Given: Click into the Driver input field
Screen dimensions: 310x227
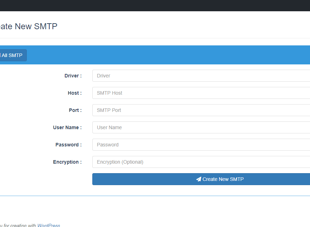Looking at the screenshot, I should tap(201, 76).
